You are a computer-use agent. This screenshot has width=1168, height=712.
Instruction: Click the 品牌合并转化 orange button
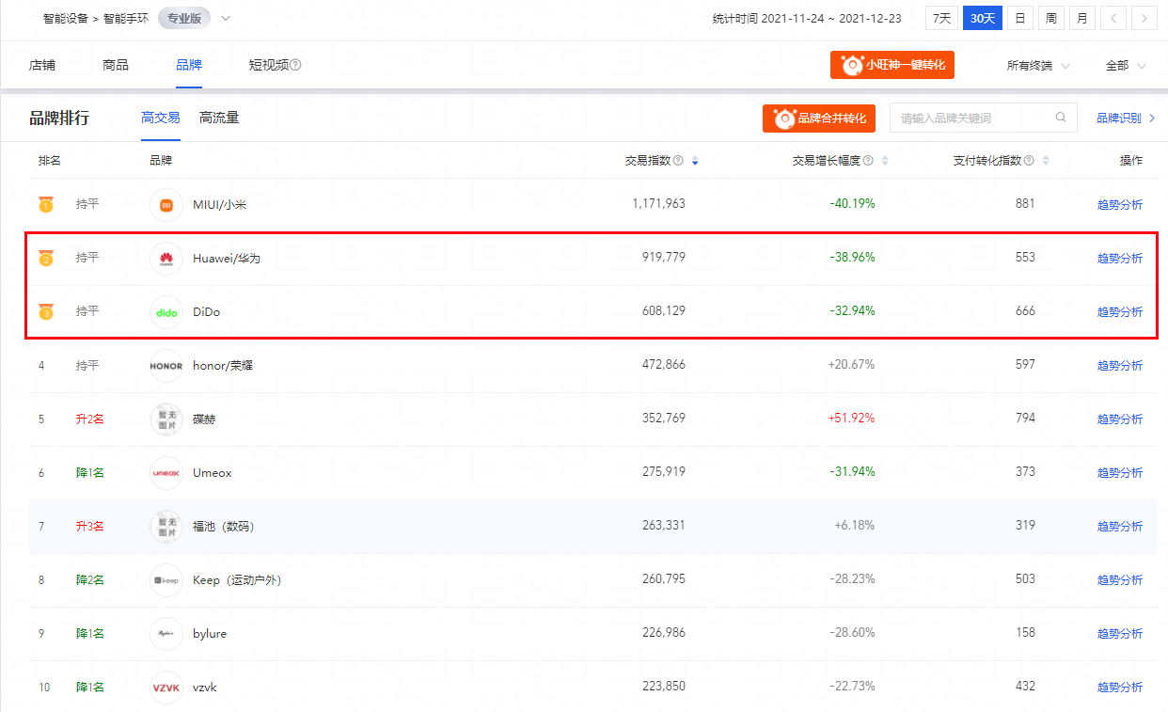click(819, 119)
